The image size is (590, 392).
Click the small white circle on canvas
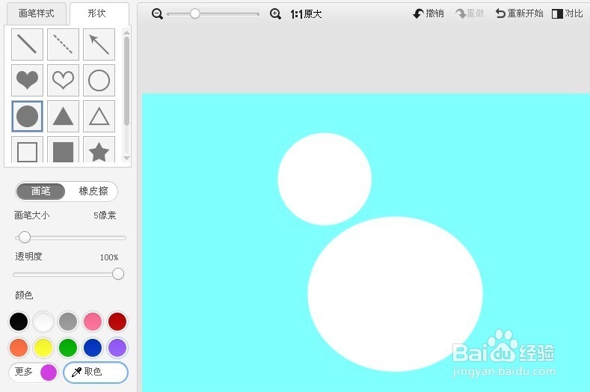coord(325,179)
